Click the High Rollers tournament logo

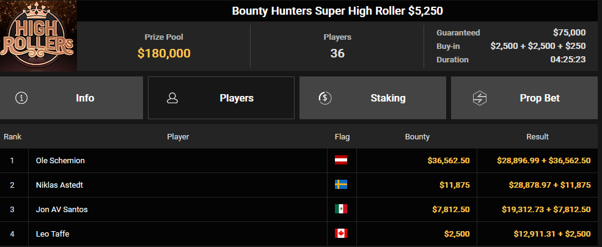point(39,35)
